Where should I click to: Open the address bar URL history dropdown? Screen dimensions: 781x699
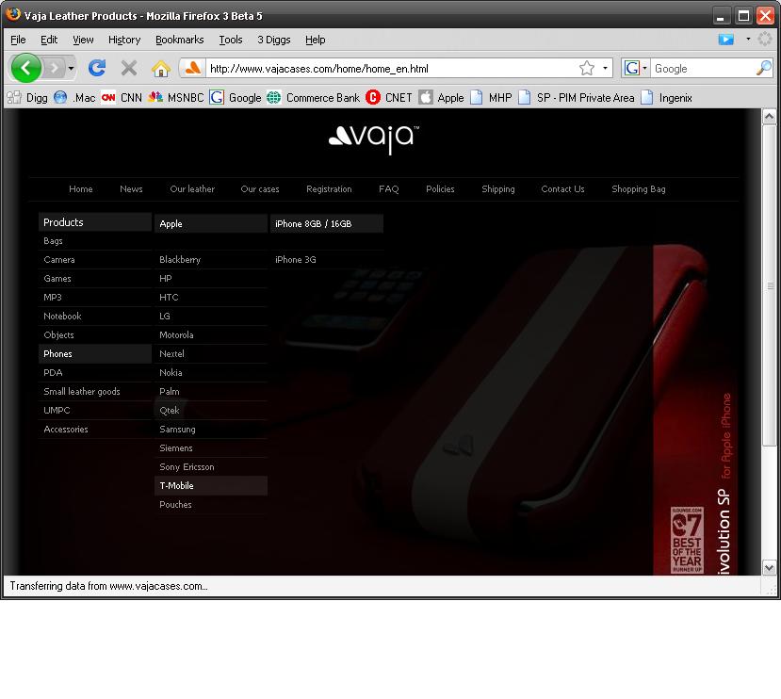click(x=605, y=68)
